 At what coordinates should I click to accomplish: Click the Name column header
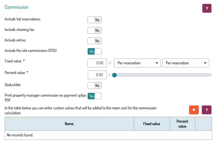point(69,124)
